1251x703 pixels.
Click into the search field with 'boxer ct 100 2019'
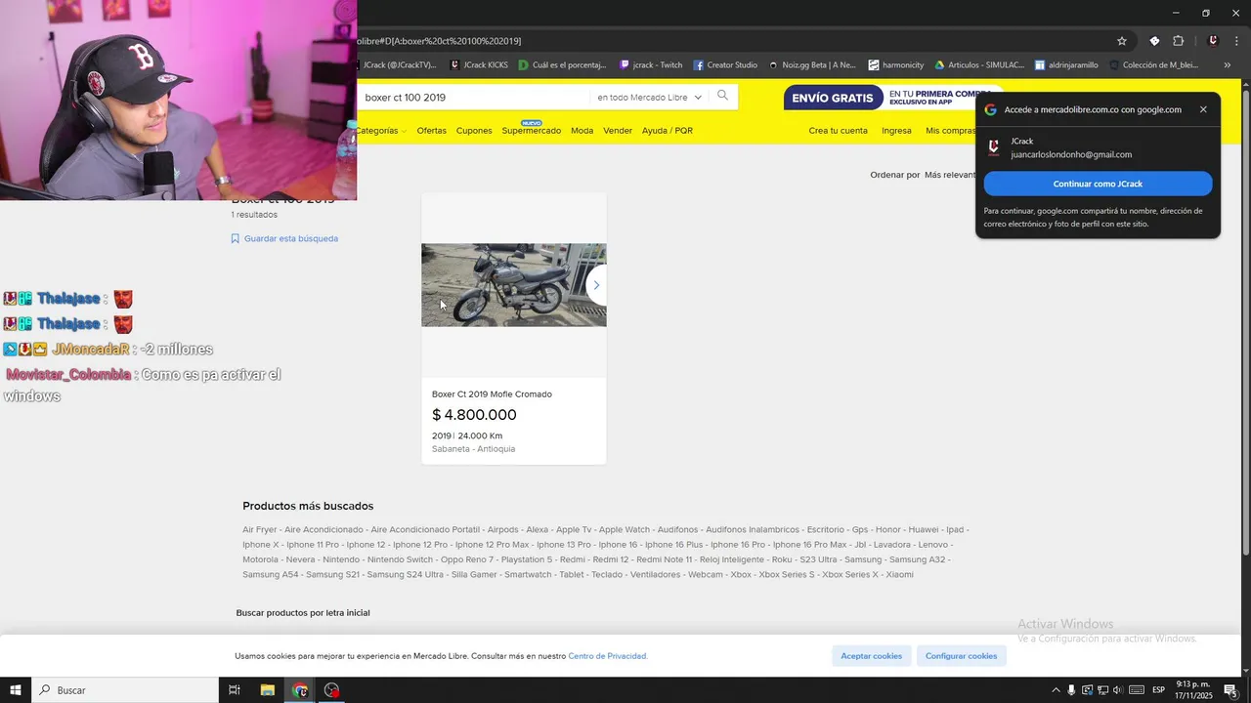click(474, 98)
